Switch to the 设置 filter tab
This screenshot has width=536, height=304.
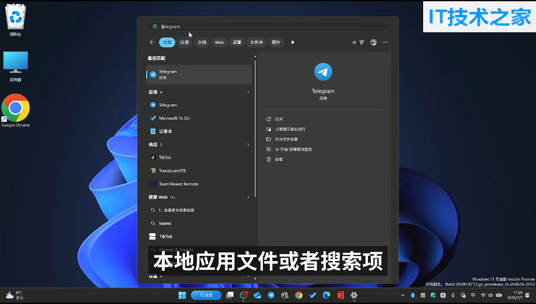237,42
